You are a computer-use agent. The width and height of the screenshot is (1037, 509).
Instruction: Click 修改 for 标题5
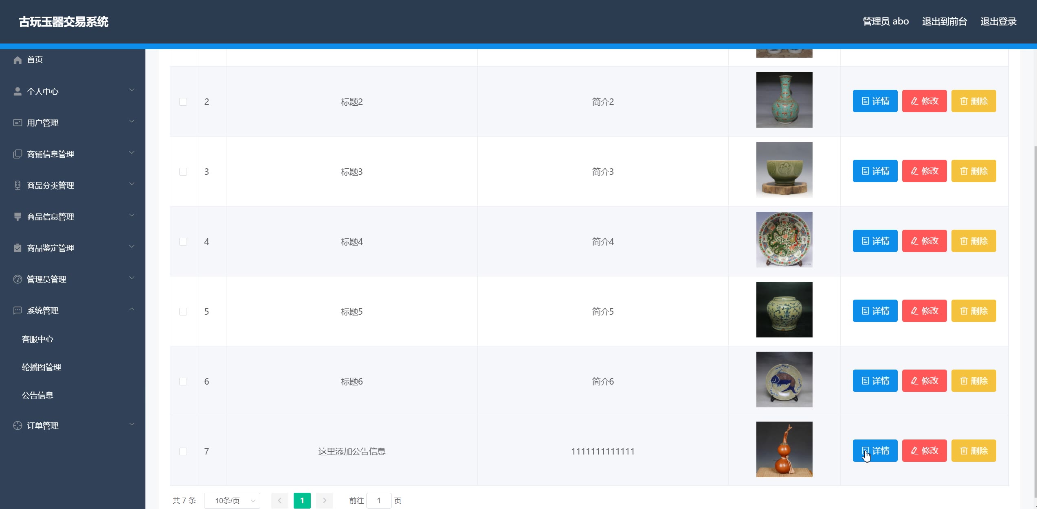[x=924, y=311]
